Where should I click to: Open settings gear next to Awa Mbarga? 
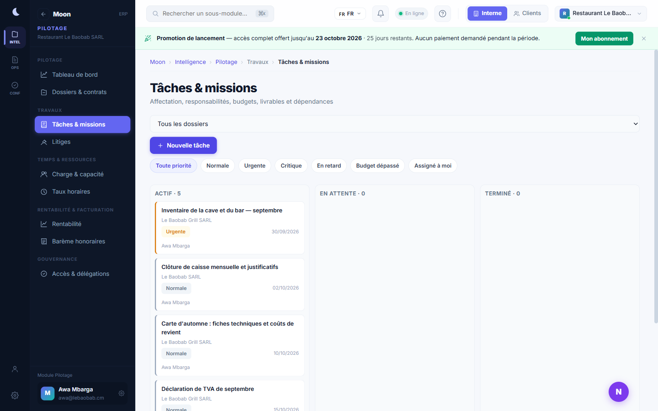(x=122, y=393)
